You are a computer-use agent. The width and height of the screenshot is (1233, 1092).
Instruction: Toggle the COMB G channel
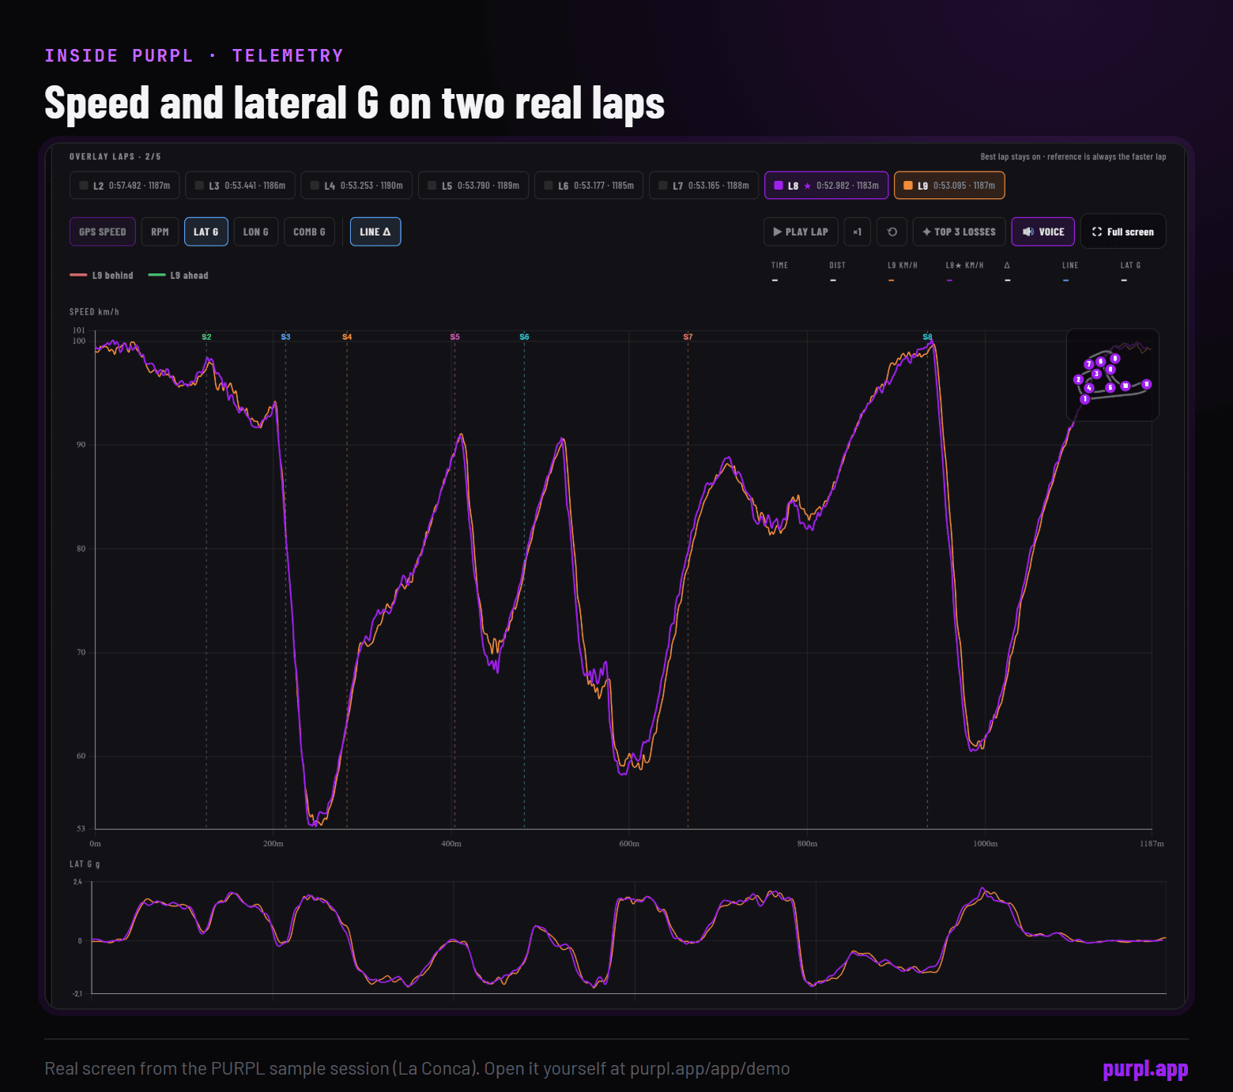point(309,232)
